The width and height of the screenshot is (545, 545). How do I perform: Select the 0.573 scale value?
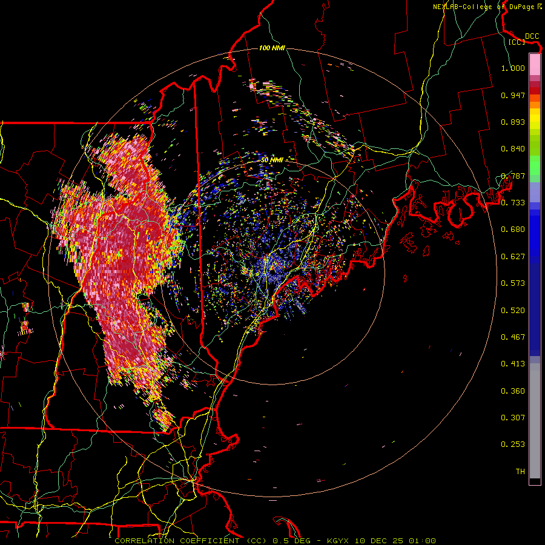513,283
